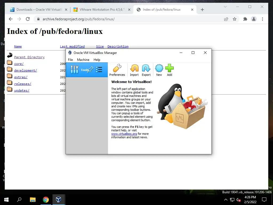Viewport: 273px width, 205px height.
Task: Open Windows Start menu
Action: click(6, 200)
